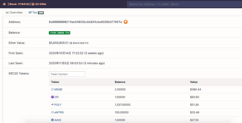Click the green 13989 ETH balance badge

point(59,33)
